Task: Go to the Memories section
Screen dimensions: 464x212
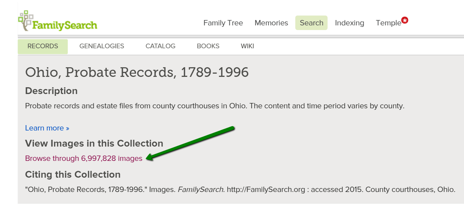Action: point(271,23)
